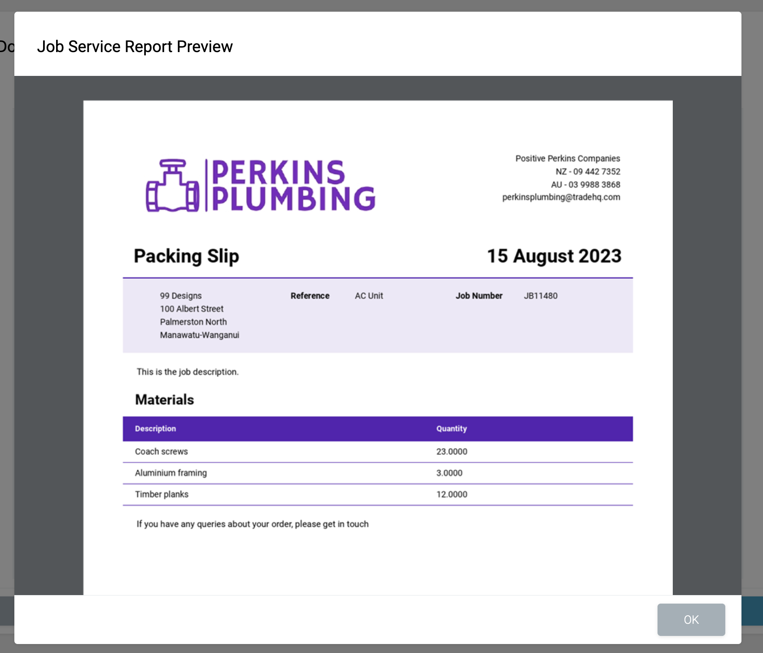Image resolution: width=763 pixels, height=653 pixels.
Task: Click the Timber planks quantity 12.0000
Action: (452, 494)
